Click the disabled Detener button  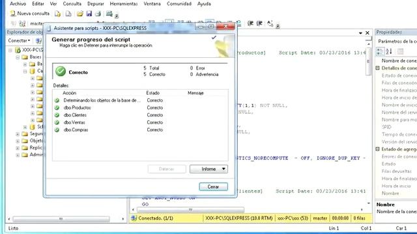(x=167, y=169)
